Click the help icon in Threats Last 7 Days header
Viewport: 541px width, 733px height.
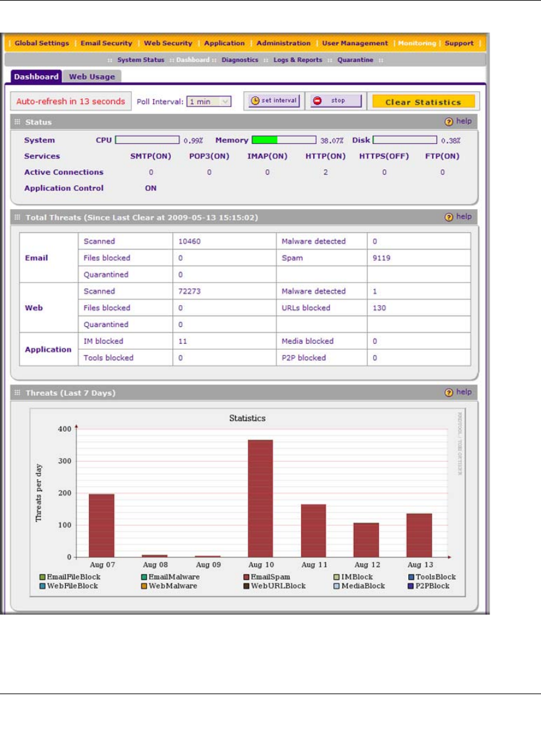tap(448, 393)
